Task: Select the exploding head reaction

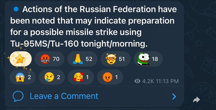Action: pyautogui.click(x=115, y=59)
